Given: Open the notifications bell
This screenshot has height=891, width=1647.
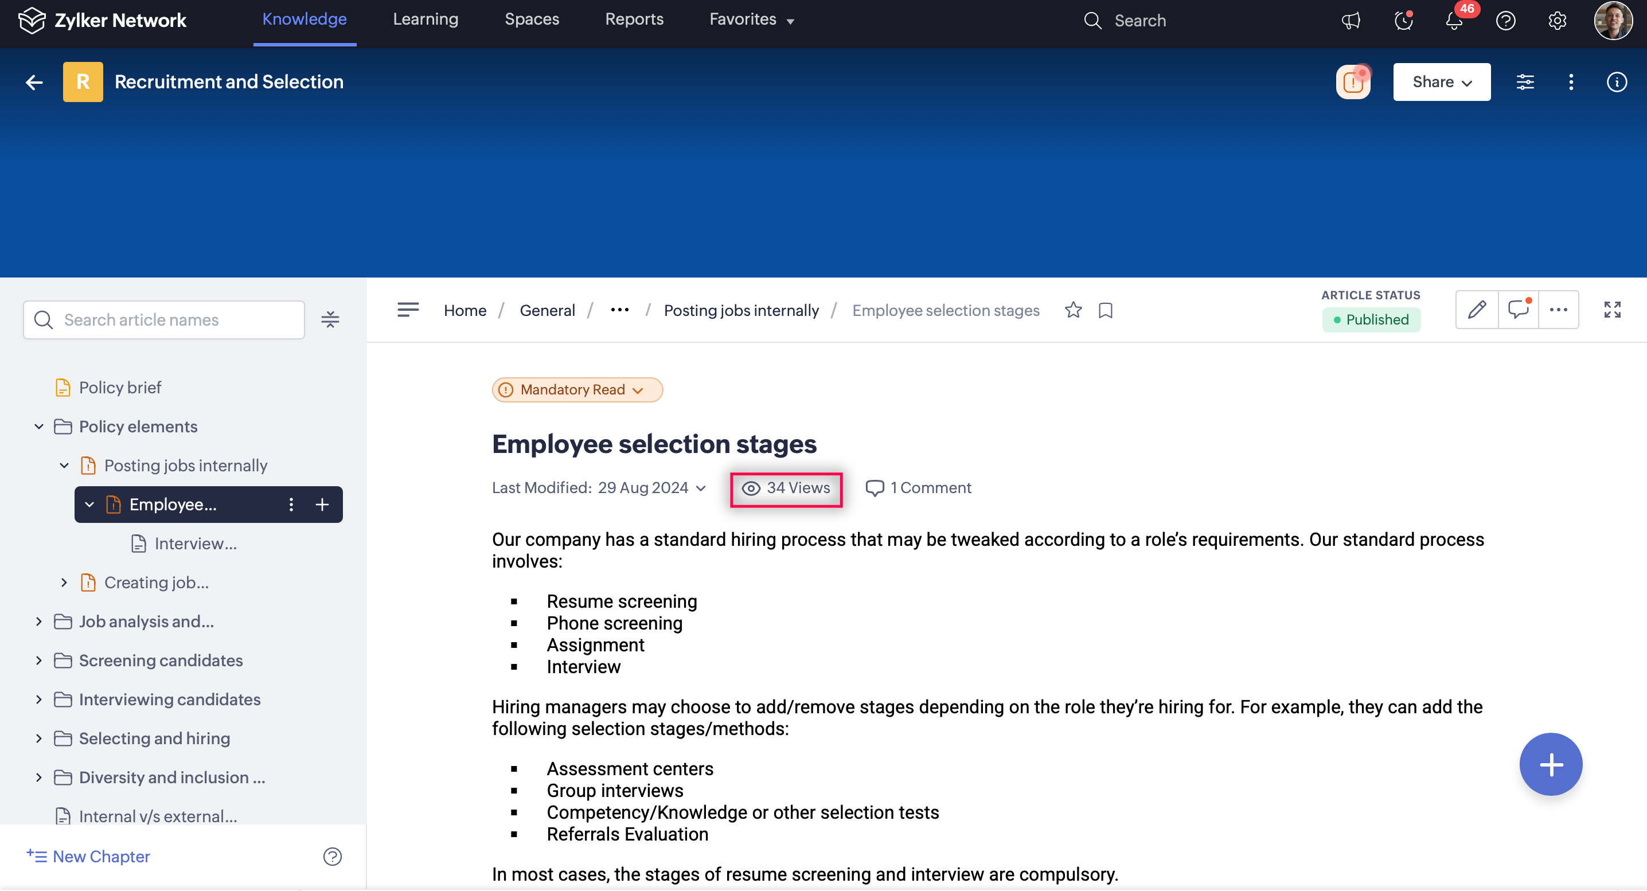Looking at the screenshot, I should [1454, 21].
